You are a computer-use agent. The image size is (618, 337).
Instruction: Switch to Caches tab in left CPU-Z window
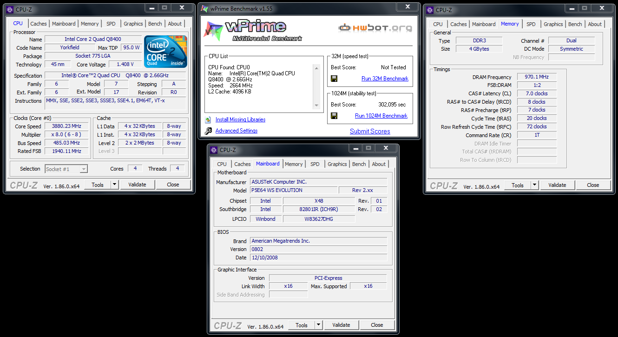[39, 24]
